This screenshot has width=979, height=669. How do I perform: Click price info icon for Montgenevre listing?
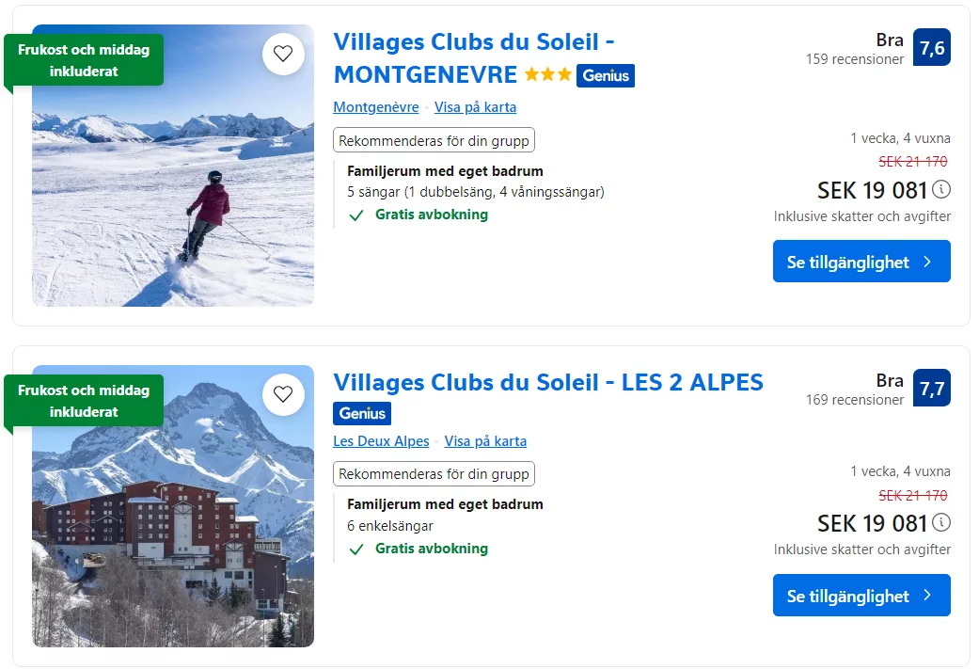click(x=941, y=189)
